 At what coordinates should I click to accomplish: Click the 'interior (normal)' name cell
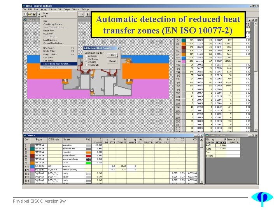(x=73, y=170)
